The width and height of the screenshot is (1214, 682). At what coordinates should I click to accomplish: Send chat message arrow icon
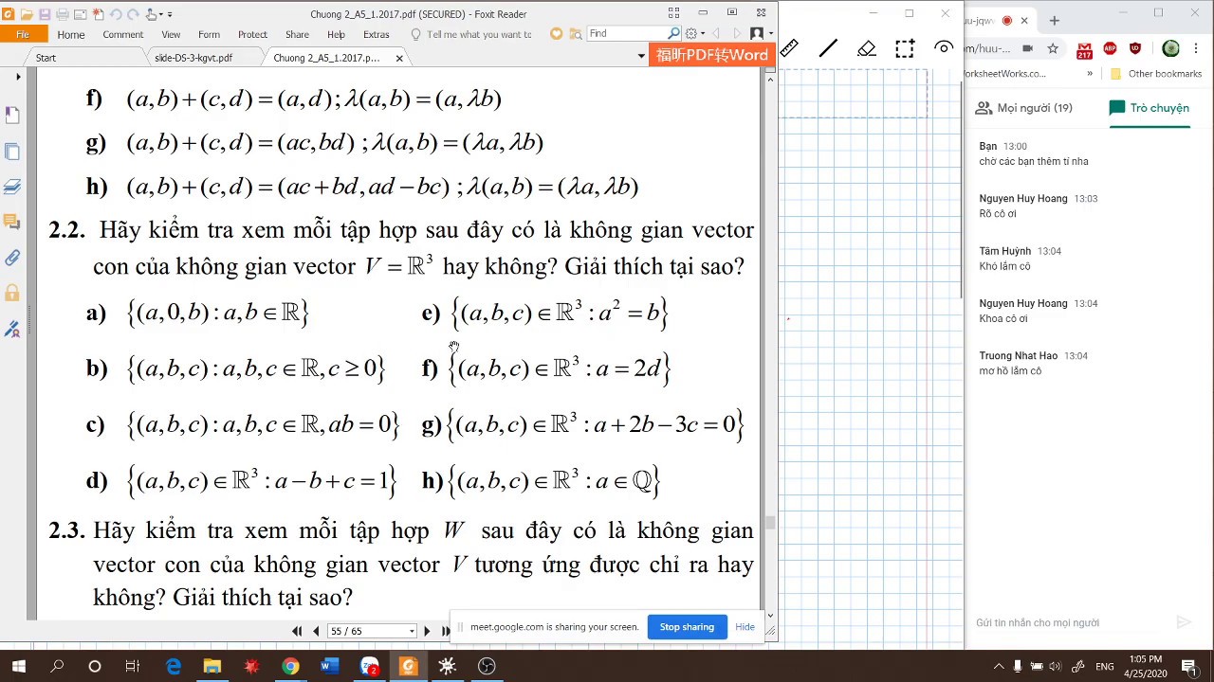1183,622
